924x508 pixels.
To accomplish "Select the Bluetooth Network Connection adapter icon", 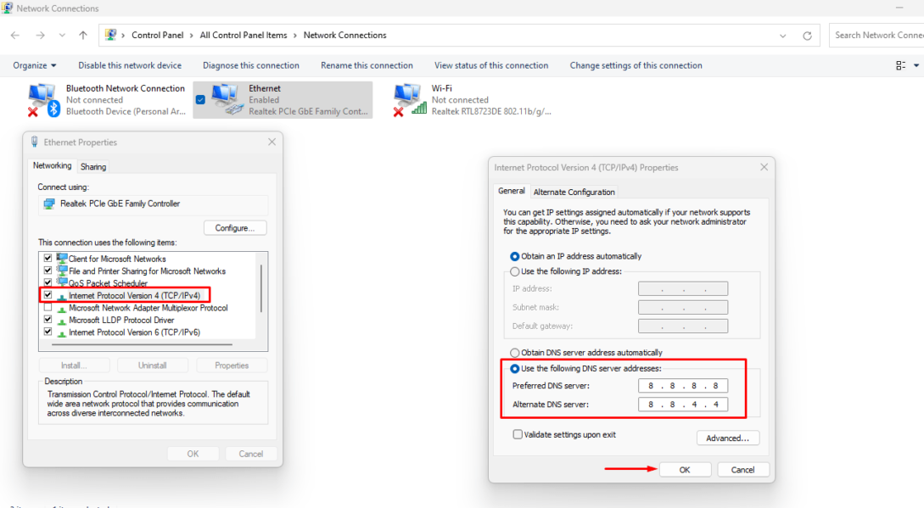I will pyautogui.click(x=44, y=99).
